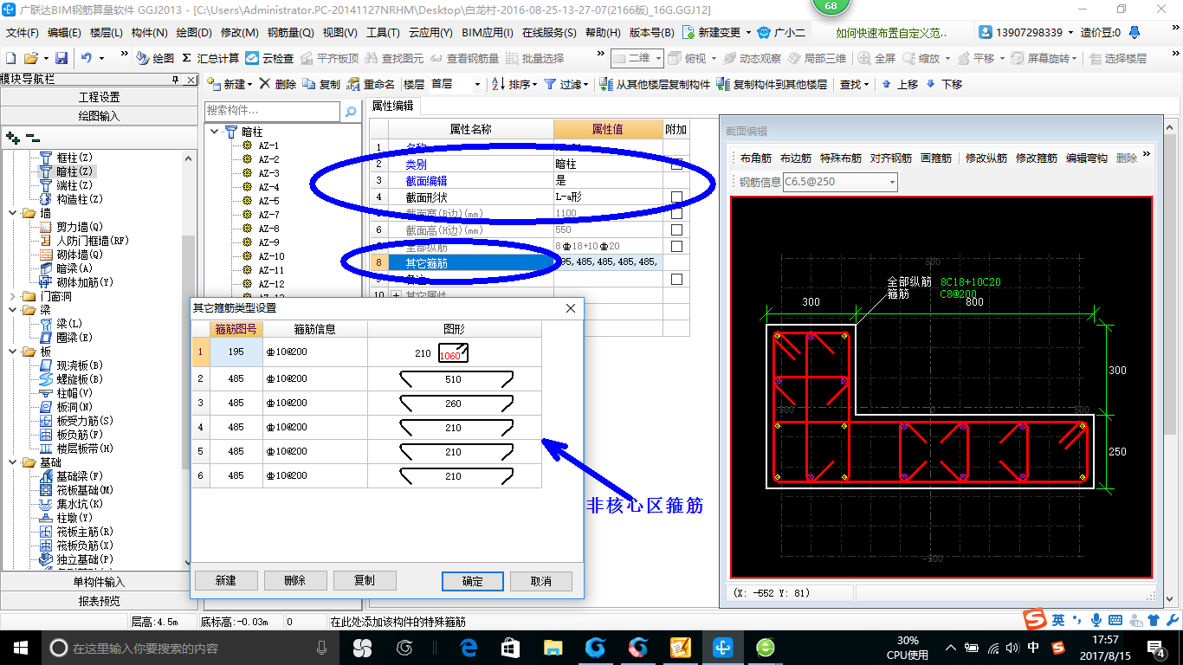Image resolution: width=1183 pixels, height=665 pixels.
Task: Click 删除 in the stirrup type dialog
Action: 295,580
